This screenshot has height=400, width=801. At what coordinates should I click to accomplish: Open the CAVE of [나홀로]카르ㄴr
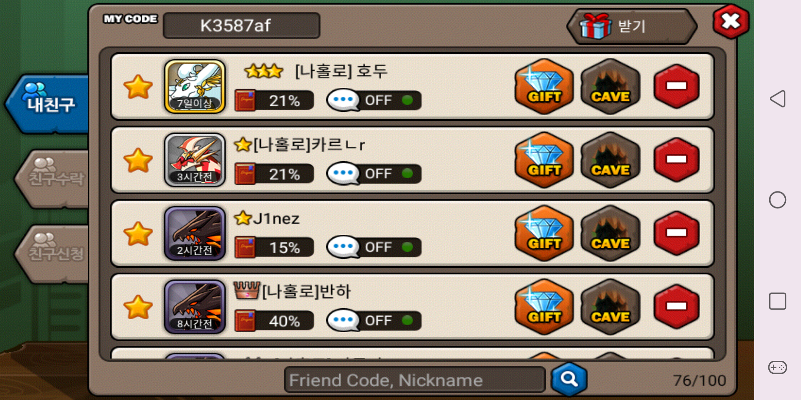pos(610,160)
